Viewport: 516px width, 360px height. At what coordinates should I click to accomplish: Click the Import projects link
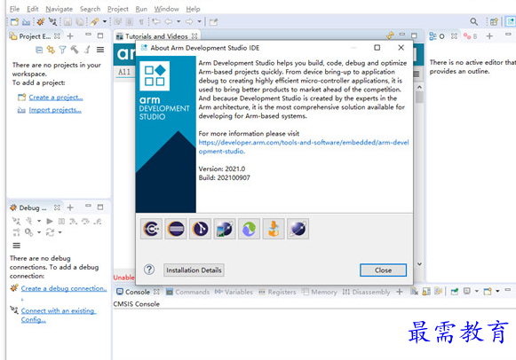55,110
